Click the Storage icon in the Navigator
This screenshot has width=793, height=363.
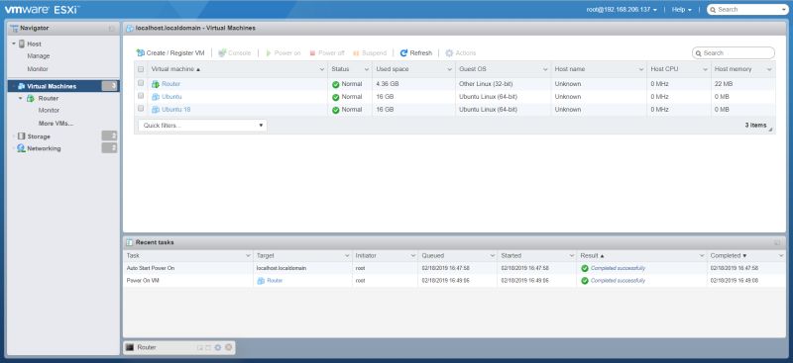click(x=21, y=136)
